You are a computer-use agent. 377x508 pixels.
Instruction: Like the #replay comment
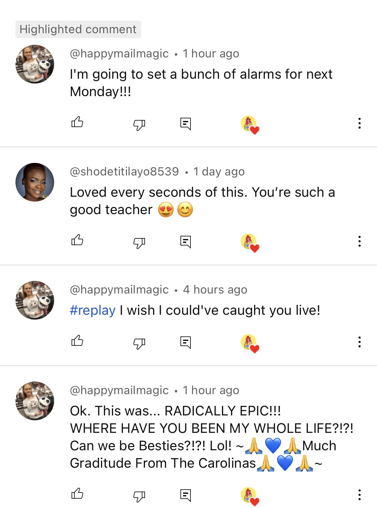(x=77, y=342)
